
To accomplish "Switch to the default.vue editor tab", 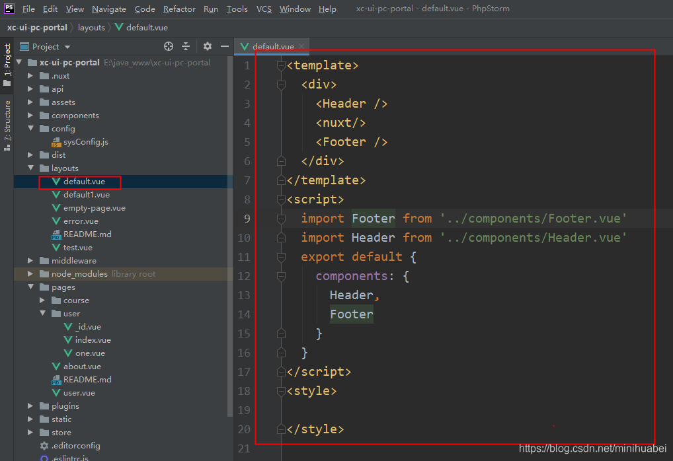I will click(272, 46).
